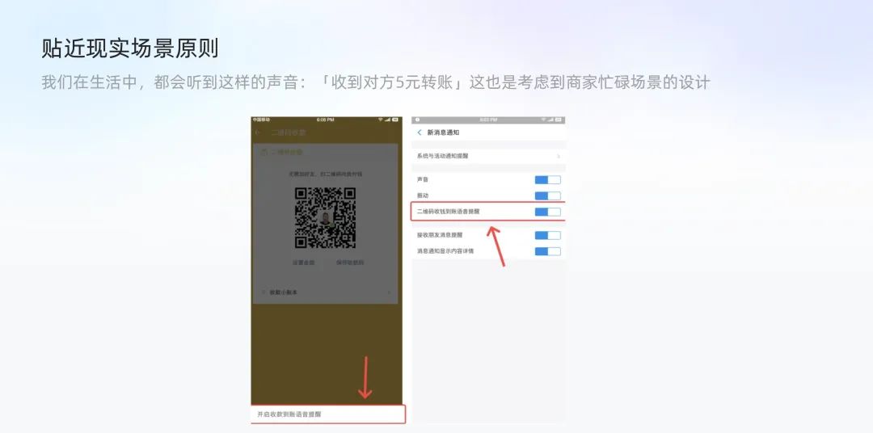Click the 贴近现实场景原则 slide heading
This screenshot has width=873, height=433.
[x=129, y=48]
